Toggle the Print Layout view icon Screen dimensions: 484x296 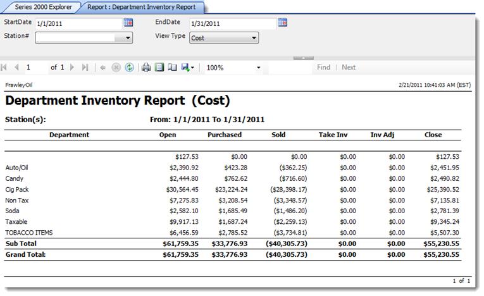[159, 68]
